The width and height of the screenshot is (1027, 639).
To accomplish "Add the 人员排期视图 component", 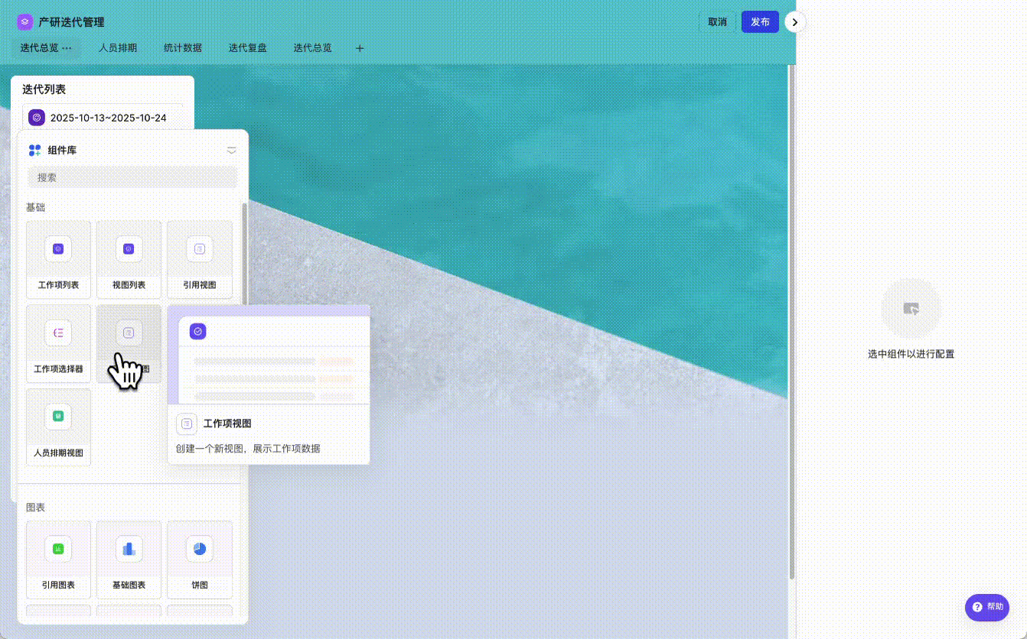I will point(58,427).
